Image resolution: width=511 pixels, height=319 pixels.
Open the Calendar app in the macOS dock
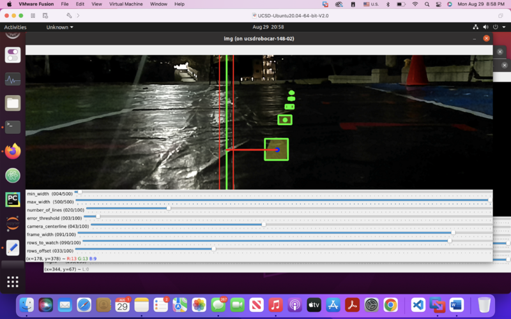pos(122,305)
